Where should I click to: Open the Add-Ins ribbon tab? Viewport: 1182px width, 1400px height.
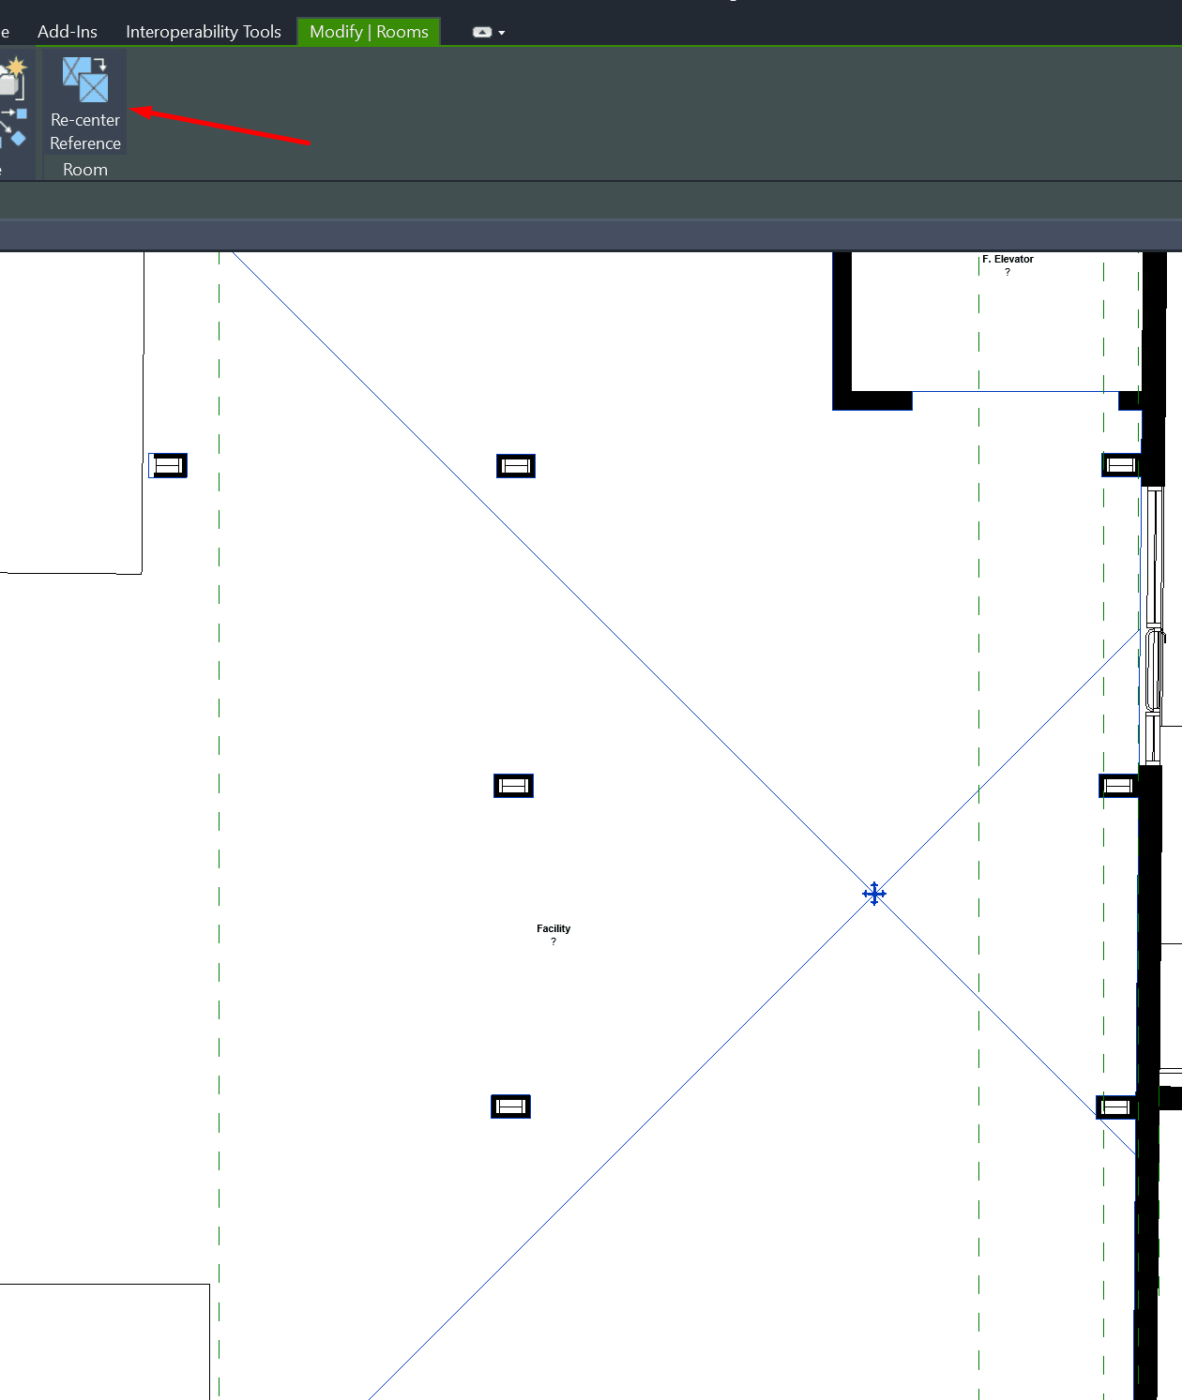point(68,32)
